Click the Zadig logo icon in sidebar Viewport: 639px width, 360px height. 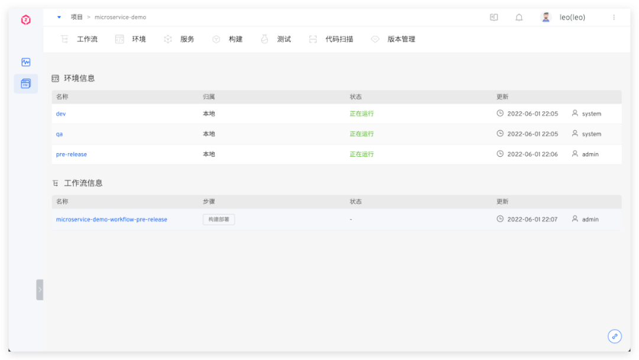coord(25,20)
